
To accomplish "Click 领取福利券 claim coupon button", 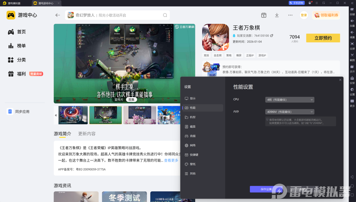I will (x=326, y=15).
